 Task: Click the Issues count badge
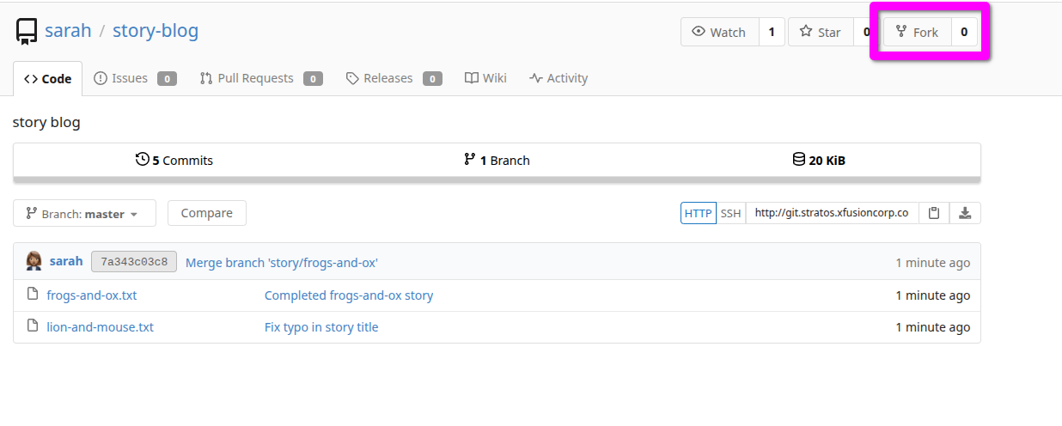click(x=167, y=79)
